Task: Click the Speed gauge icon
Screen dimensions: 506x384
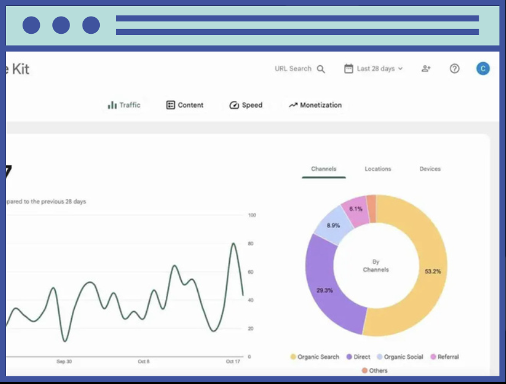Action: click(234, 105)
